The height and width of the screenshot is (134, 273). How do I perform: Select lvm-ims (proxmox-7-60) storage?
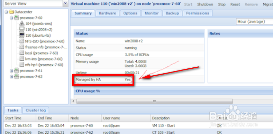pos(44,59)
